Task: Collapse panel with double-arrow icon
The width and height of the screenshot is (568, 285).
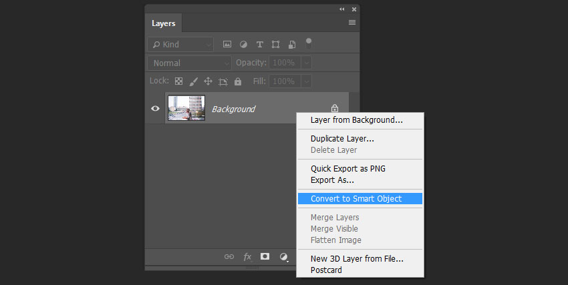Action: point(342,9)
